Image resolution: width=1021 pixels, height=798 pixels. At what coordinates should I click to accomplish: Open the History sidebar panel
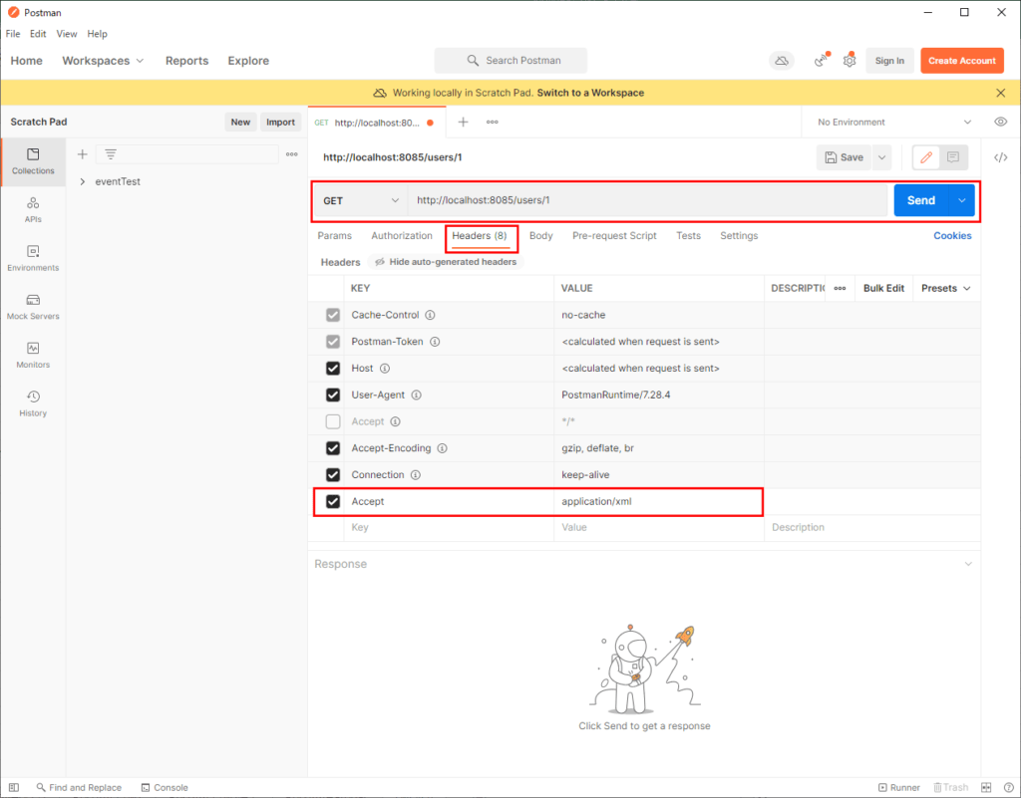pyautogui.click(x=33, y=403)
